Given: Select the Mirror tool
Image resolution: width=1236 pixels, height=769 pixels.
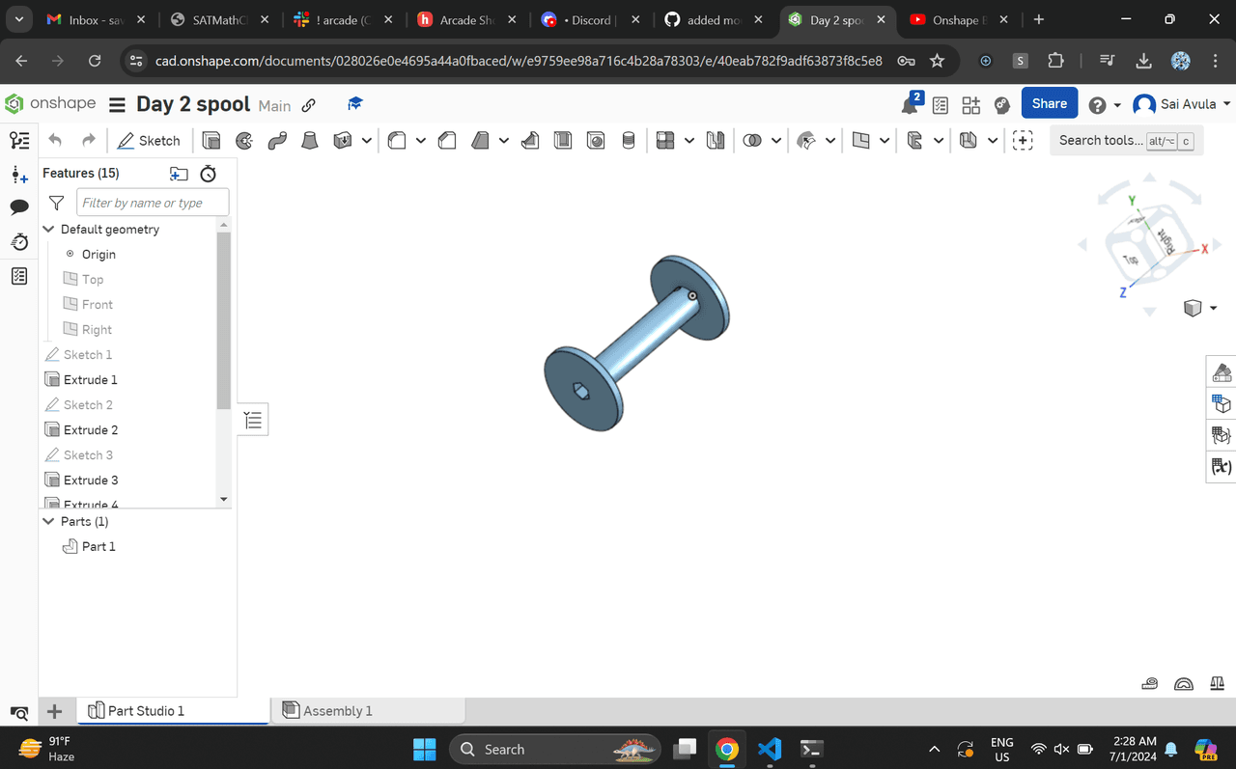Looking at the screenshot, I should click(716, 141).
